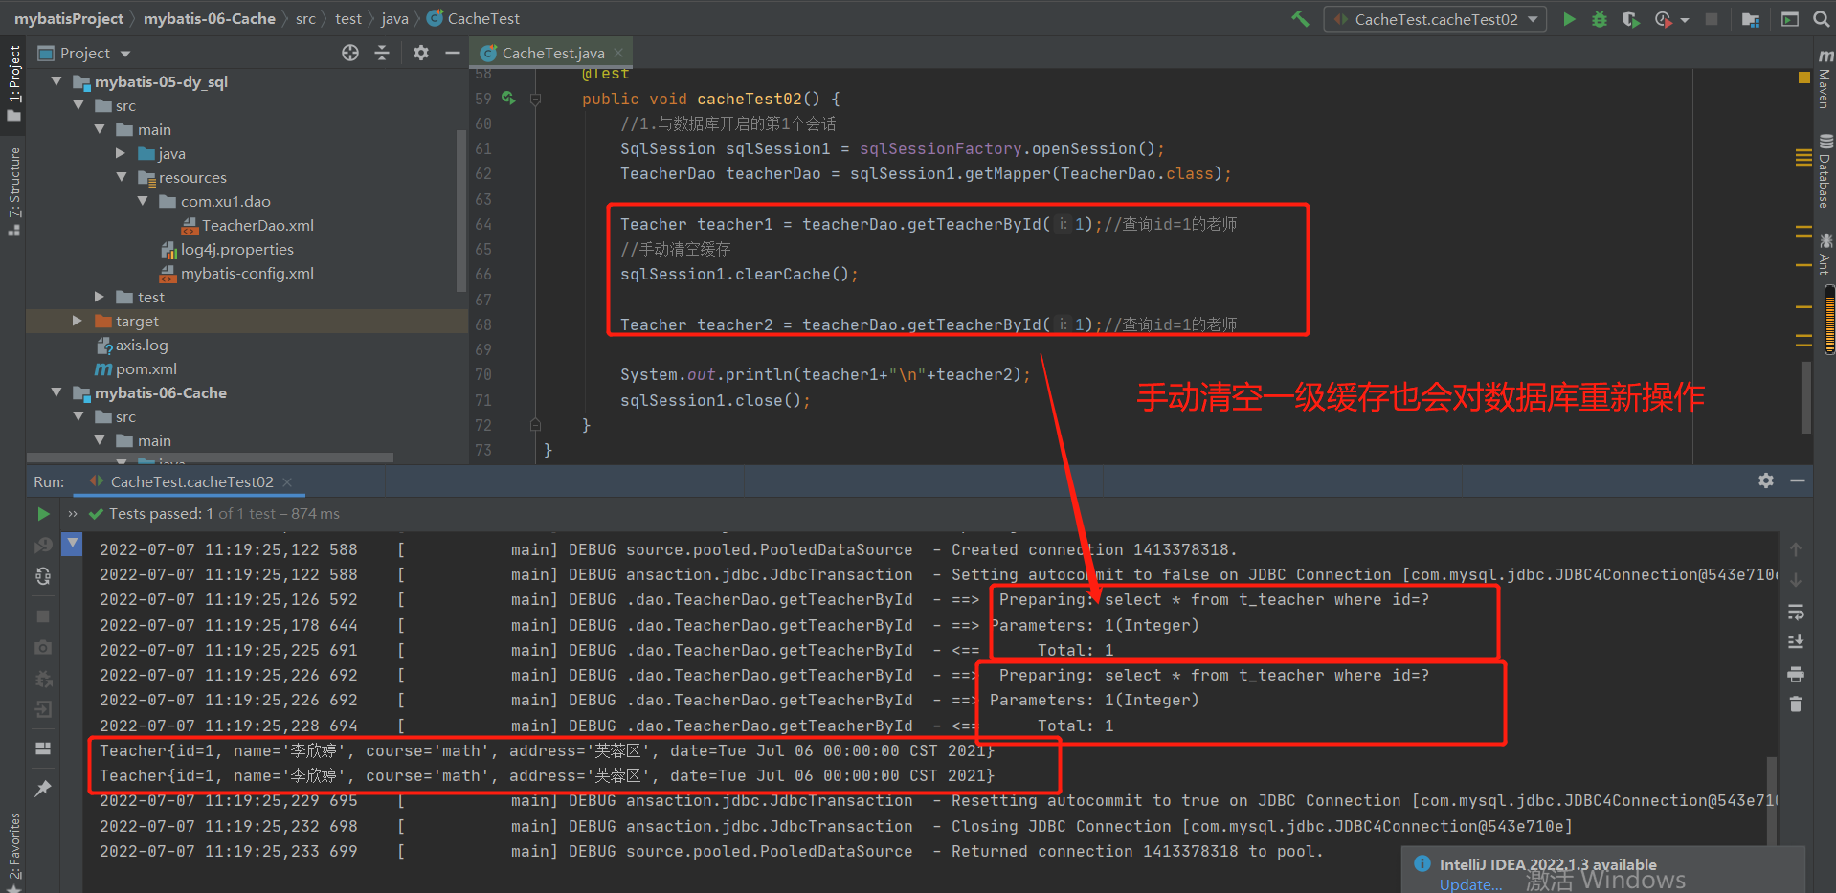Start debugging with the bug icon
This screenshot has height=893, width=1836.
(1600, 19)
